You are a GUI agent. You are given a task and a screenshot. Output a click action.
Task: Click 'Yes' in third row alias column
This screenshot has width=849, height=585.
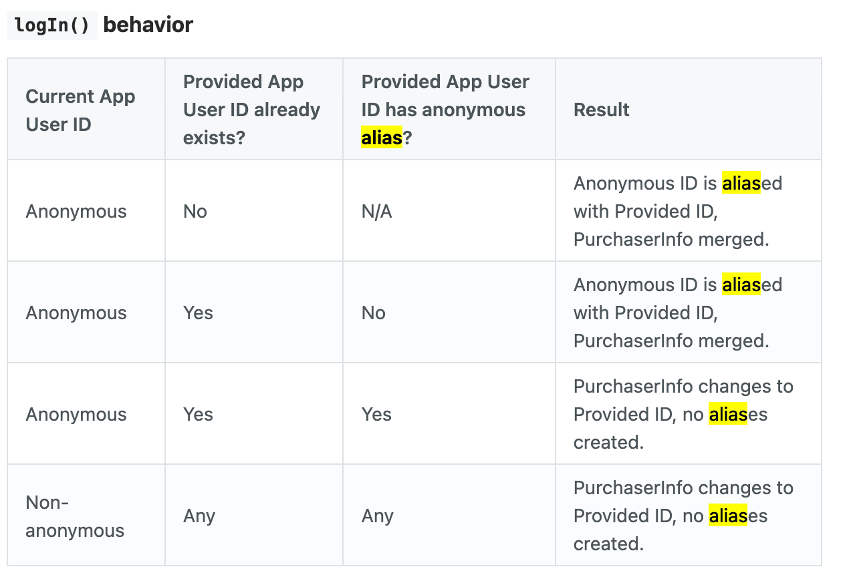[376, 415]
